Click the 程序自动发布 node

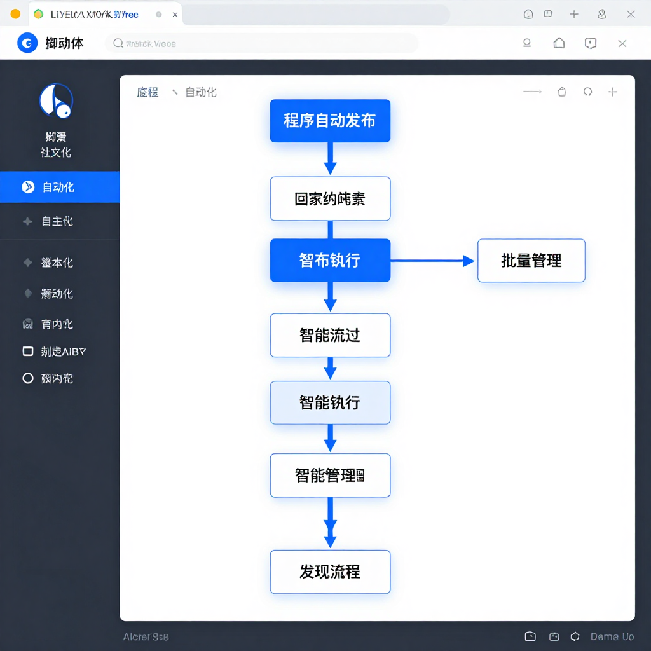tap(330, 121)
